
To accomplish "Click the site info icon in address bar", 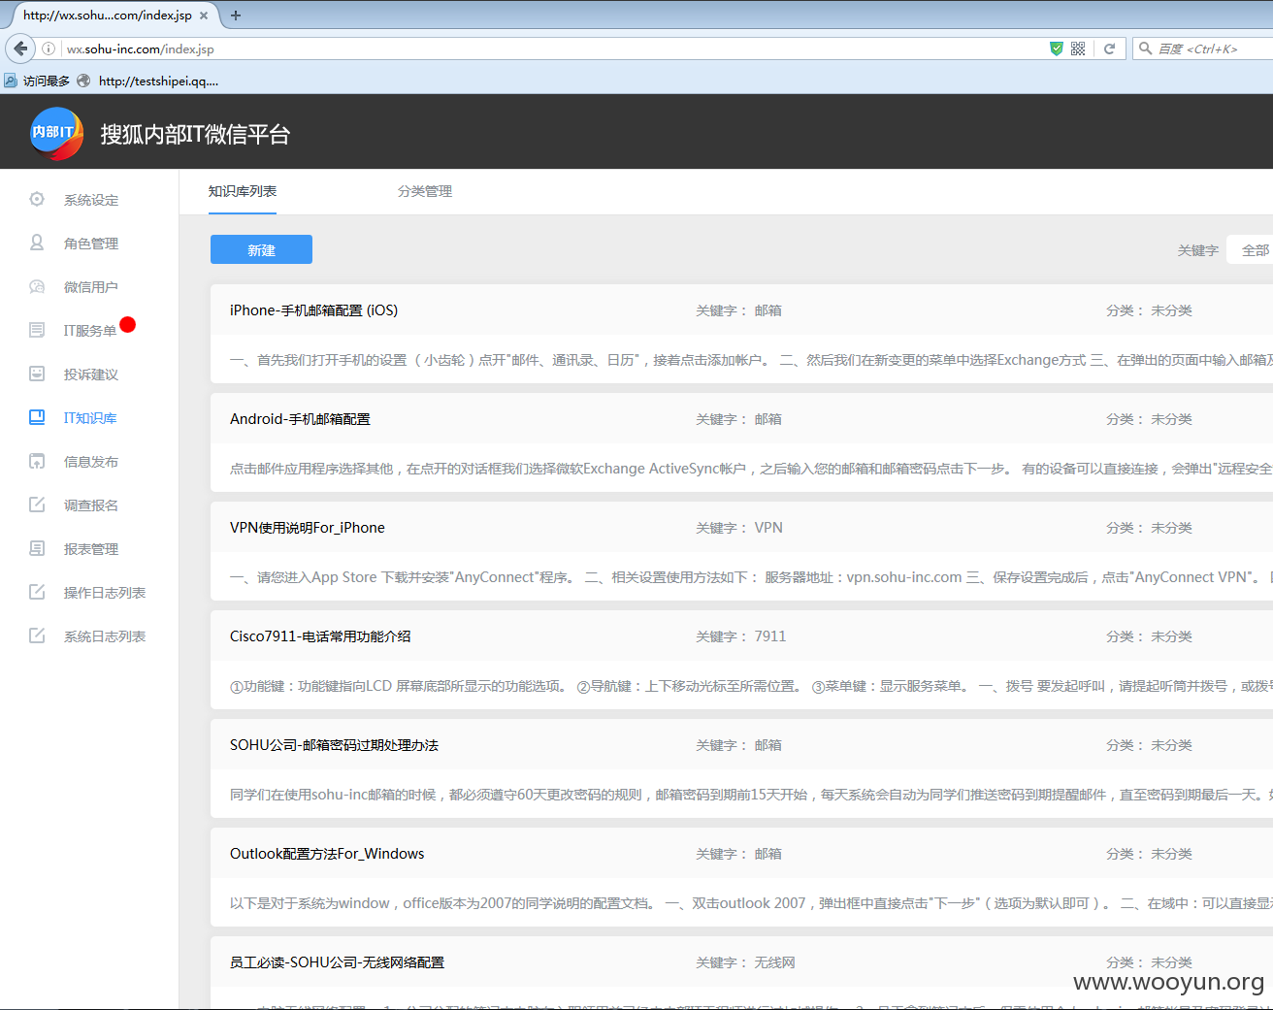I will coord(49,49).
